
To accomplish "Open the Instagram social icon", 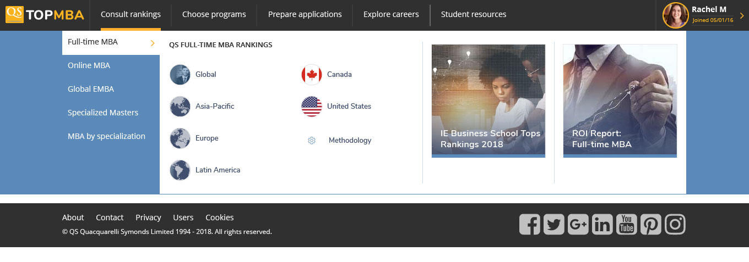I will [675, 224].
